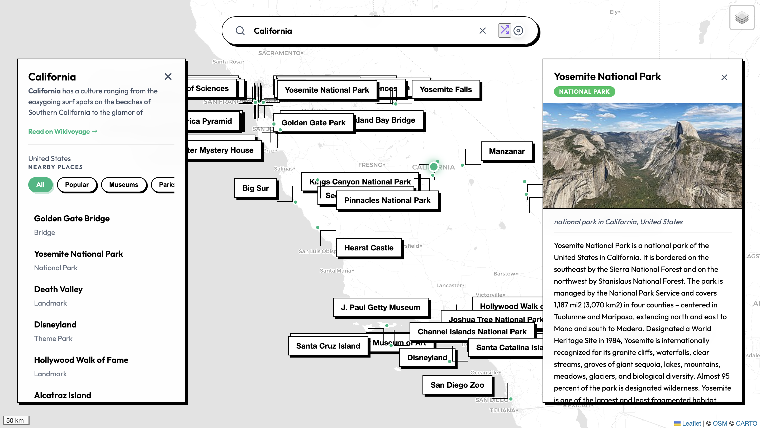Close the California info panel
The image size is (760, 428).
pyautogui.click(x=168, y=77)
